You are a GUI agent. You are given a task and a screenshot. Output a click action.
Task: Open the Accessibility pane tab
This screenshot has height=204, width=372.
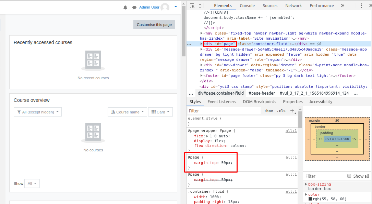click(321, 101)
